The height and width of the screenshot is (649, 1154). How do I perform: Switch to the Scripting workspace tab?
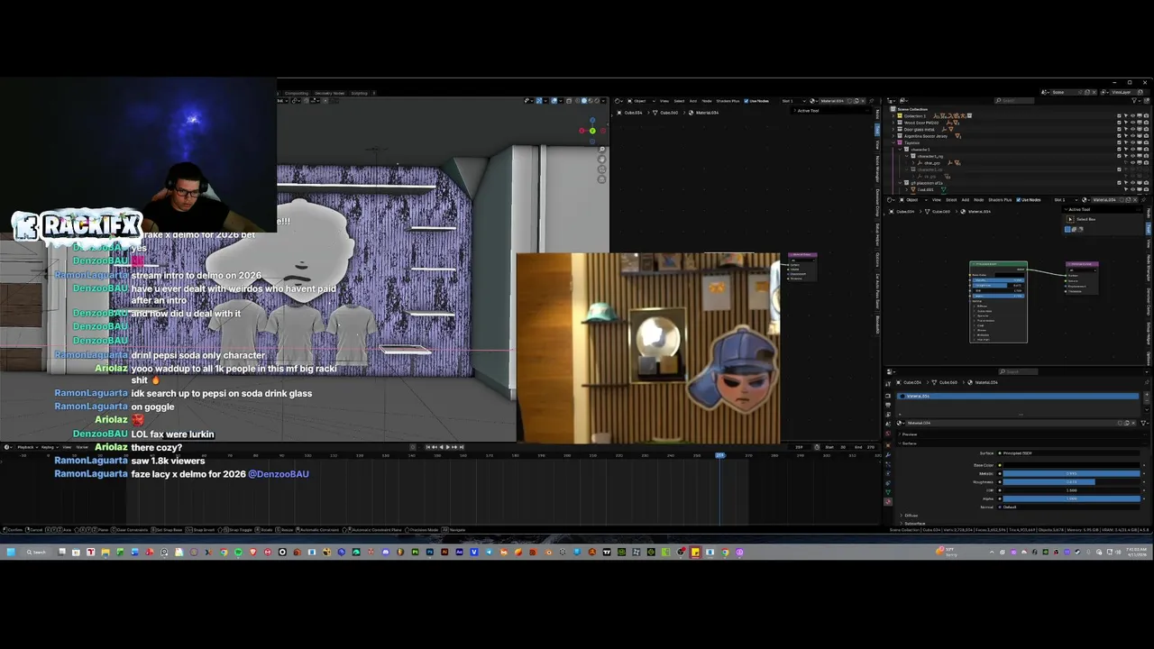pos(359,93)
